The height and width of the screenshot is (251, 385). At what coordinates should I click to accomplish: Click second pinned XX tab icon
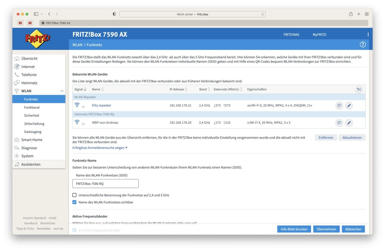(30, 23)
